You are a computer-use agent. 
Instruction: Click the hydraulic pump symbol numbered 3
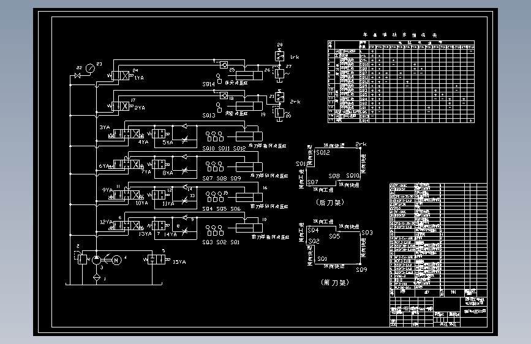coord(97,260)
